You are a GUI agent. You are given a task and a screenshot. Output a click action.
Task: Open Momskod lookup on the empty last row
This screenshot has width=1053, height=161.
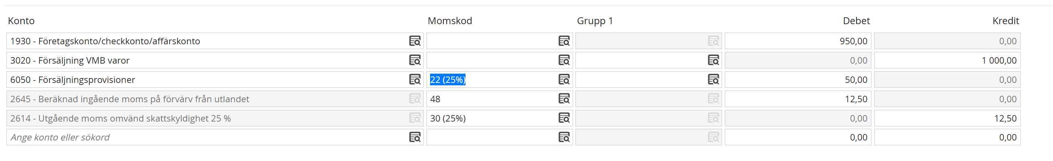[x=564, y=137]
